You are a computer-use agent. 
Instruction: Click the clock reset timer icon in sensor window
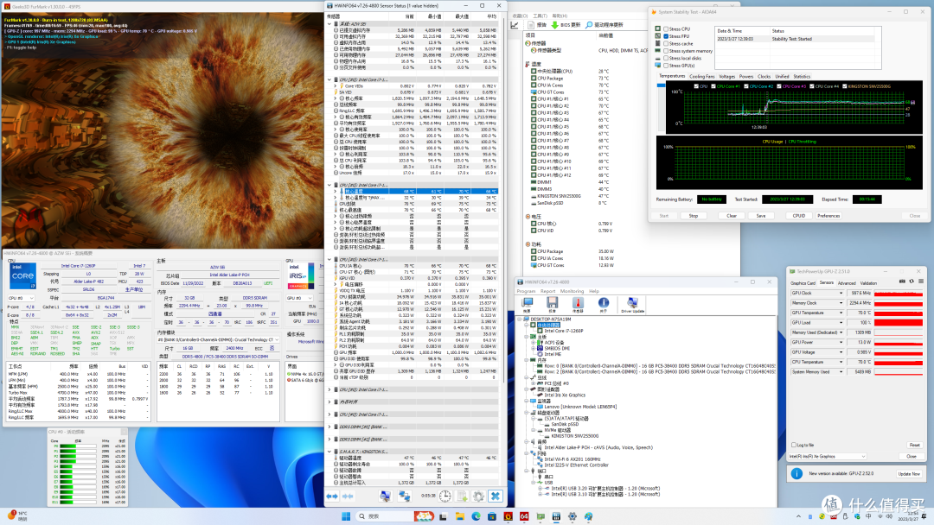point(445,496)
